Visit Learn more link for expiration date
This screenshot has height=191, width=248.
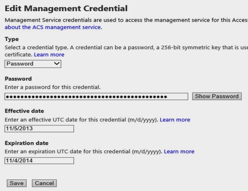[x=179, y=152]
